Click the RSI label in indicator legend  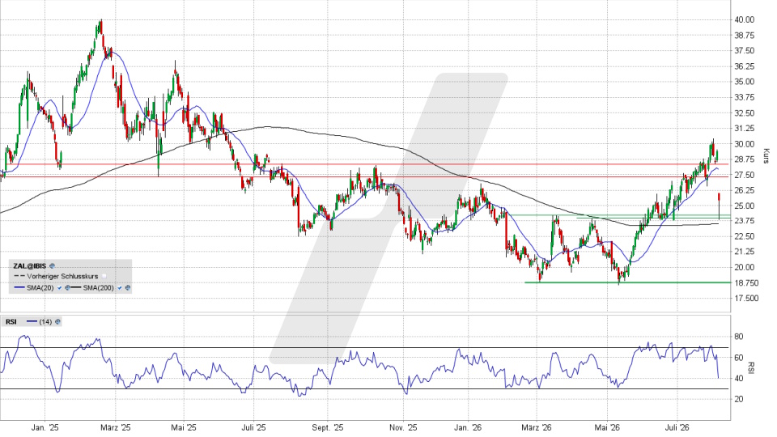(x=11, y=321)
